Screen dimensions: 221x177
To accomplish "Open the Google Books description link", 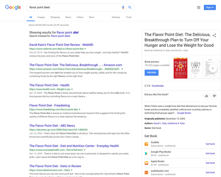I will [184, 113].
